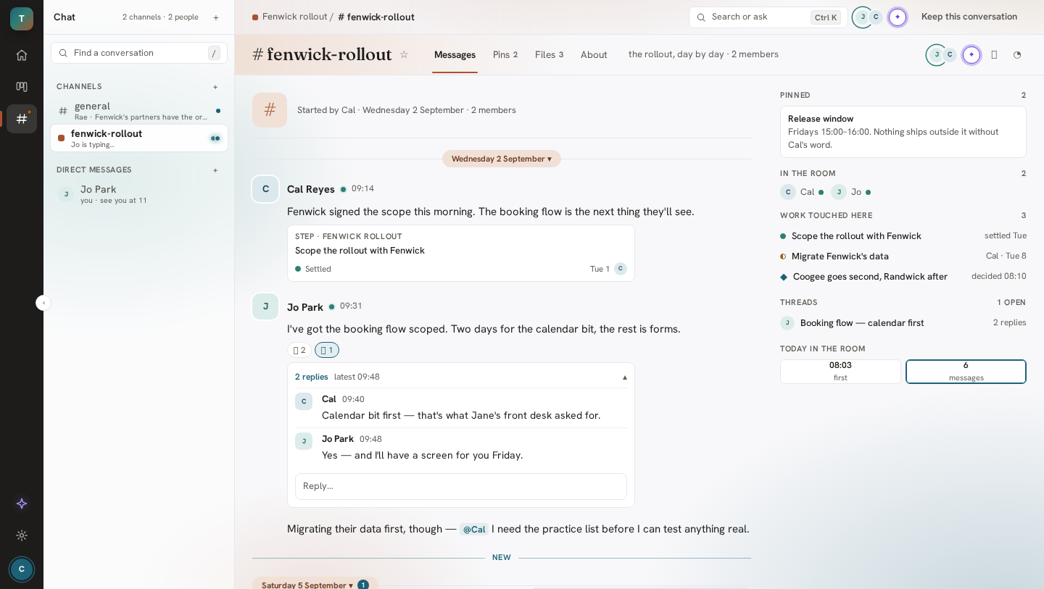
Task: Open Cal Reyes's avatar on the 09:14 message
Action: (265, 189)
